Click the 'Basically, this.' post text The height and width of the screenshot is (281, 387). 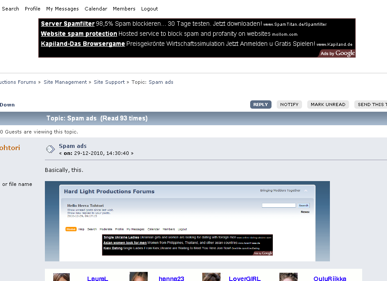(x=64, y=170)
